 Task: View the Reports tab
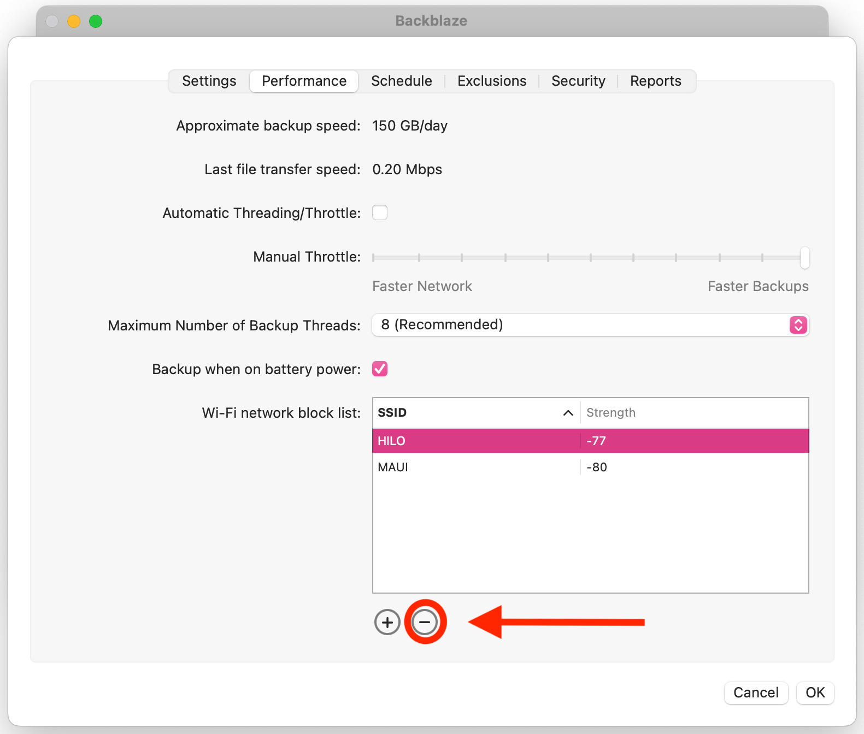click(656, 81)
